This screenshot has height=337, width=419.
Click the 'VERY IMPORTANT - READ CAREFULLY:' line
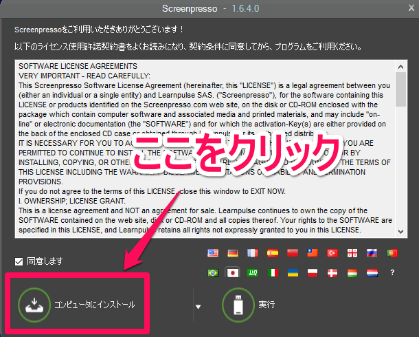point(84,76)
